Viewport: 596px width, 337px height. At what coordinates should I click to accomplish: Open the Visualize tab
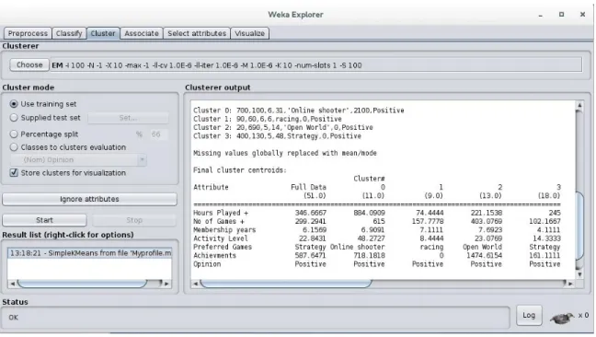[250, 33]
